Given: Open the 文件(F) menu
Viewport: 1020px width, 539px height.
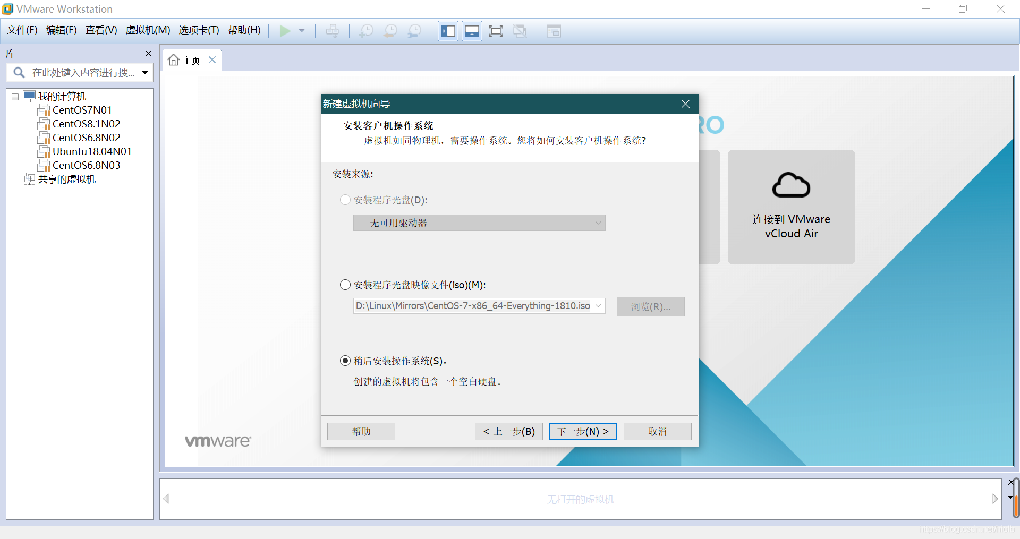Looking at the screenshot, I should [x=22, y=30].
